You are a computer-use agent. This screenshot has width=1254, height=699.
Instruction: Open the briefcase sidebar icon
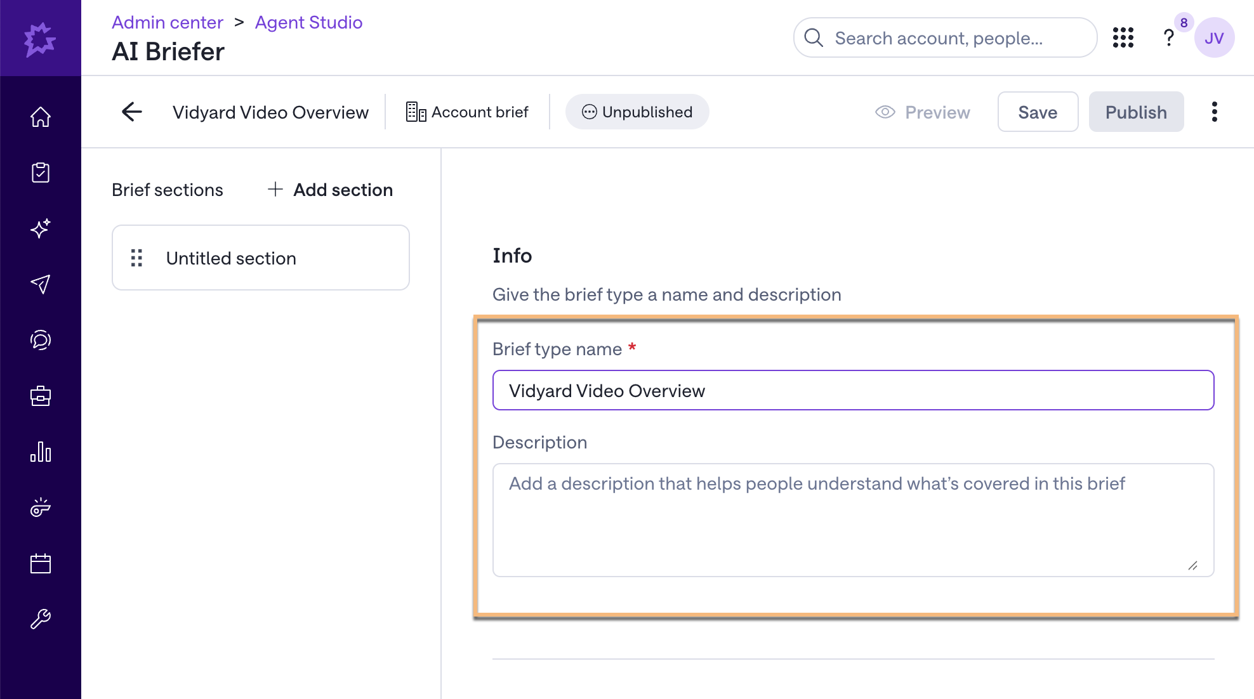pyautogui.click(x=41, y=396)
